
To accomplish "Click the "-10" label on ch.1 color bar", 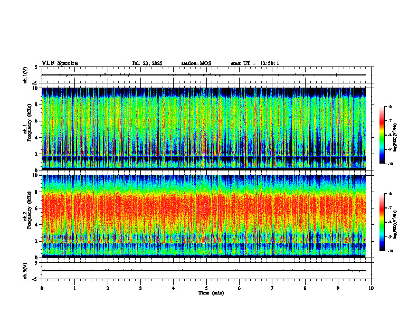I will pos(390,164).
